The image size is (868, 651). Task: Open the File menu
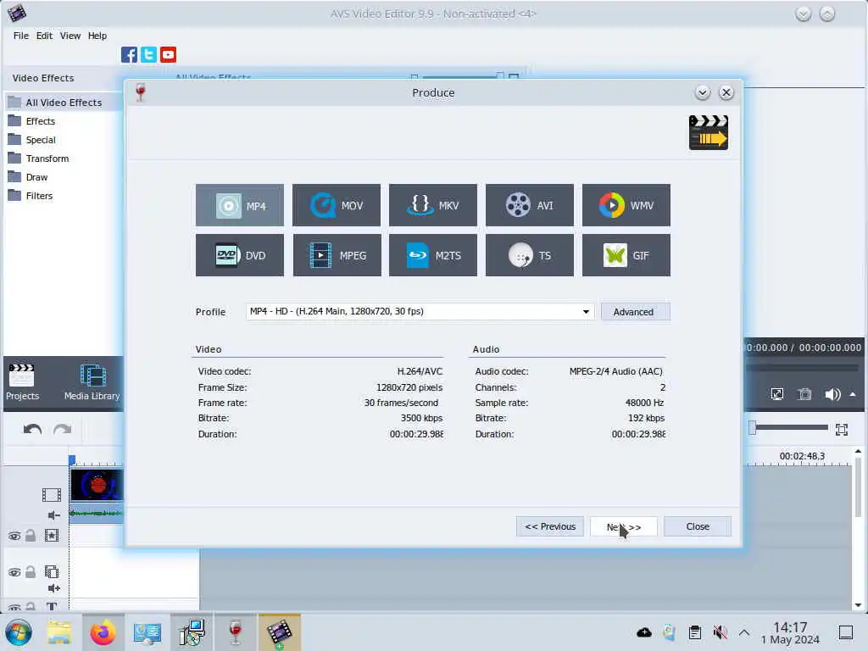click(x=21, y=36)
